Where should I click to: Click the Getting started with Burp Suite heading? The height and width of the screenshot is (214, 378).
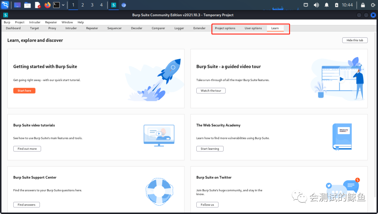coord(45,67)
